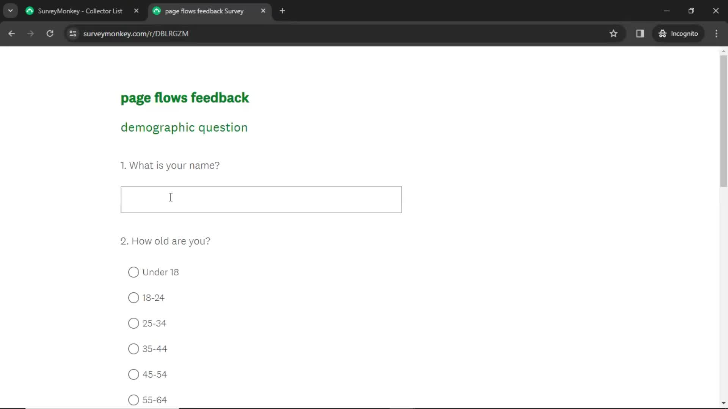Click the browser refresh icon
This screenshot has width=728, height=409.
pos(50,33)
